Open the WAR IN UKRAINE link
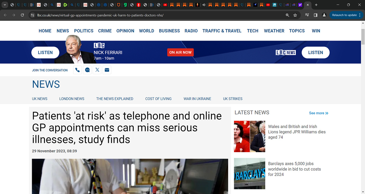Screen dimensions: 365x194 point(197,99)
